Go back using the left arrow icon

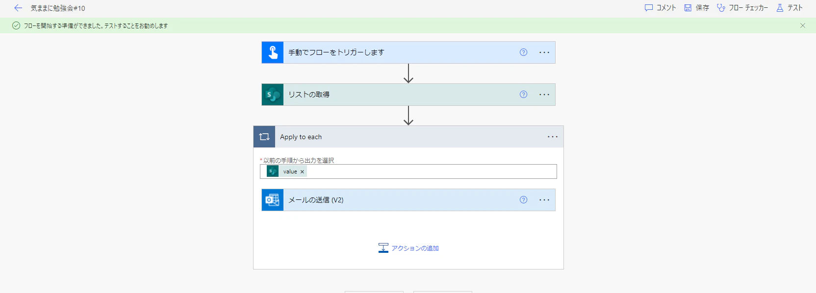18,8
